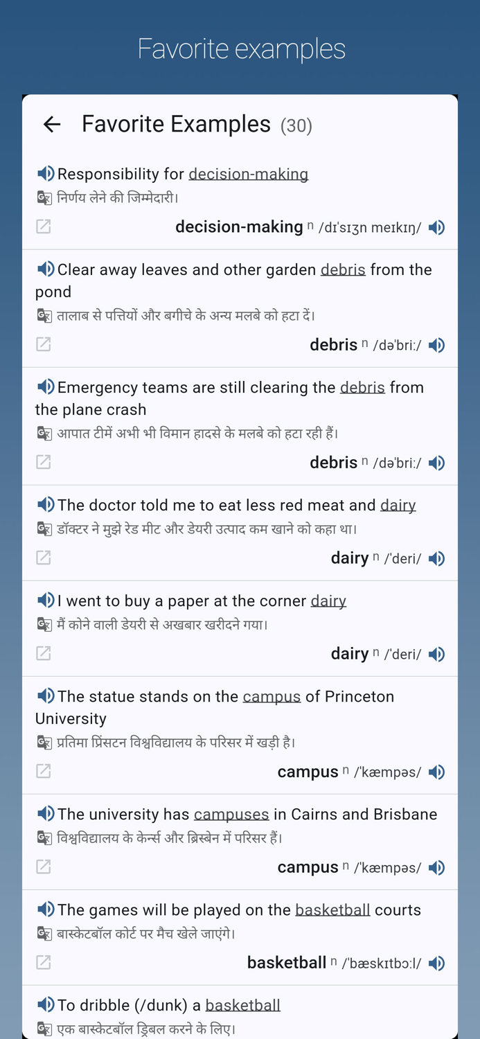Play pronunciation of the word debris
The height and width of the screenshot is (1039, 480).
tap(437, 345)
